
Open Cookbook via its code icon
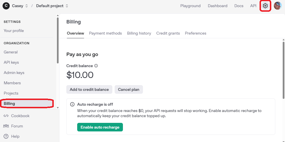[6, 116]
